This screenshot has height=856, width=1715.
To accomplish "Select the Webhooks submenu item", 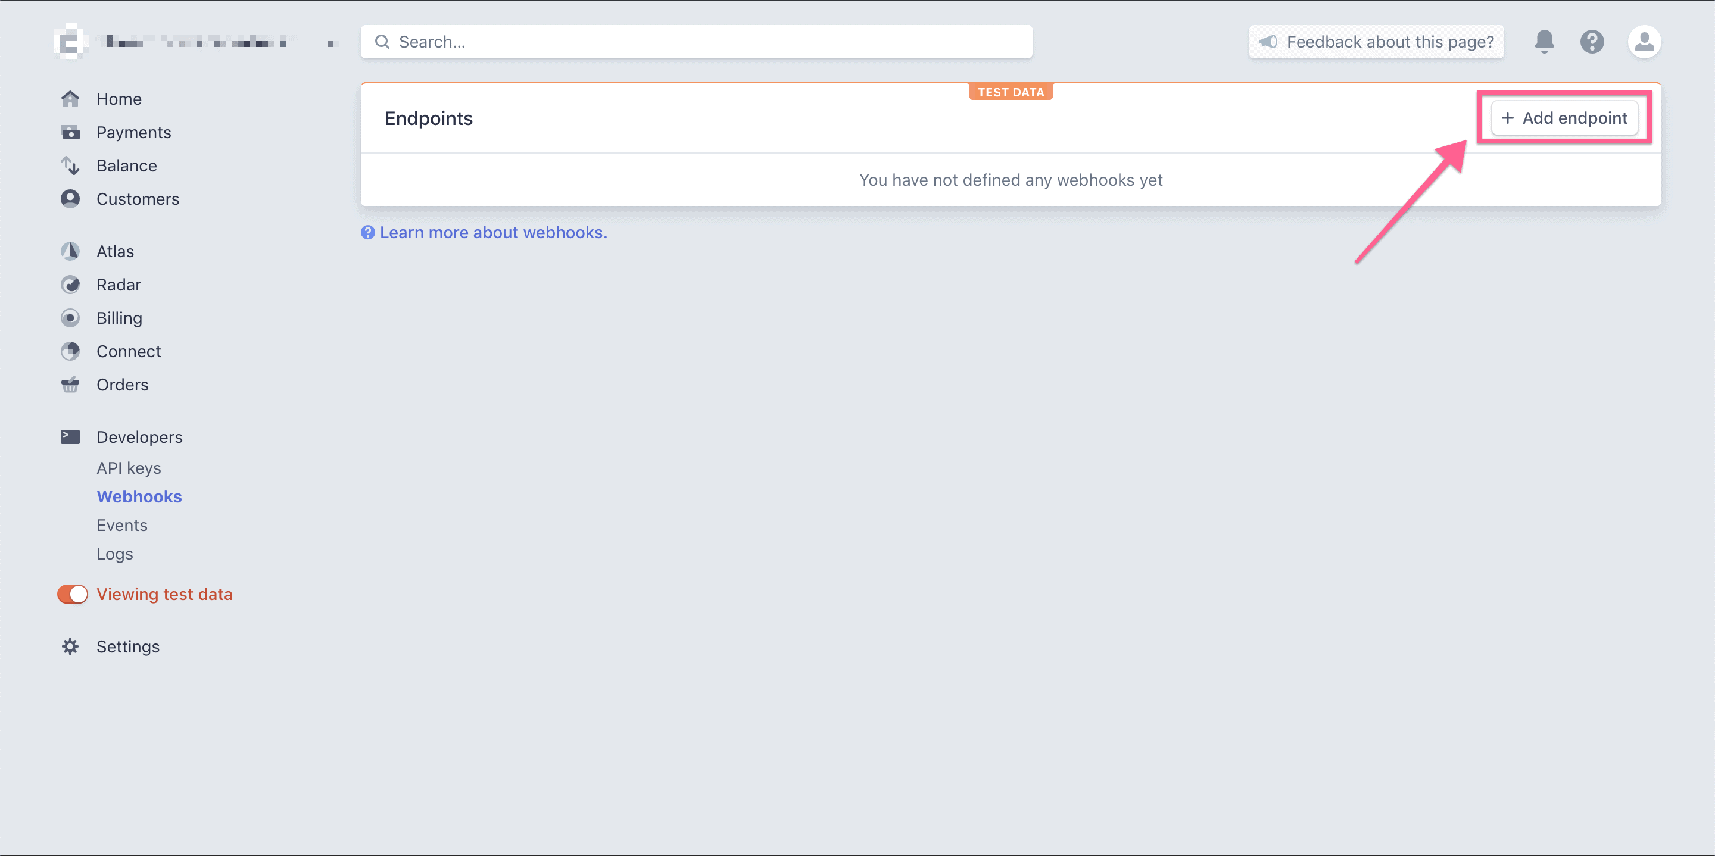I will click(139, 496).
